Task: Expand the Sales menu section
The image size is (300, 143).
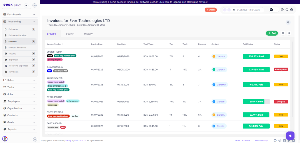Action: pos(19,80)
